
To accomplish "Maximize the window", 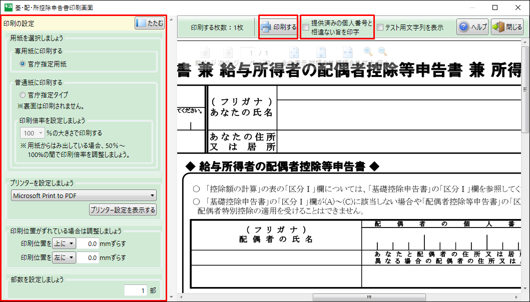I will click(x=495, y=7).
